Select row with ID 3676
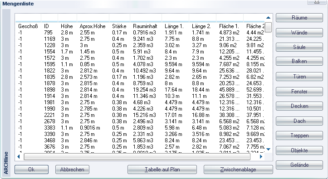Viewport: 328px width, 179px height. (x=140, y=147)
